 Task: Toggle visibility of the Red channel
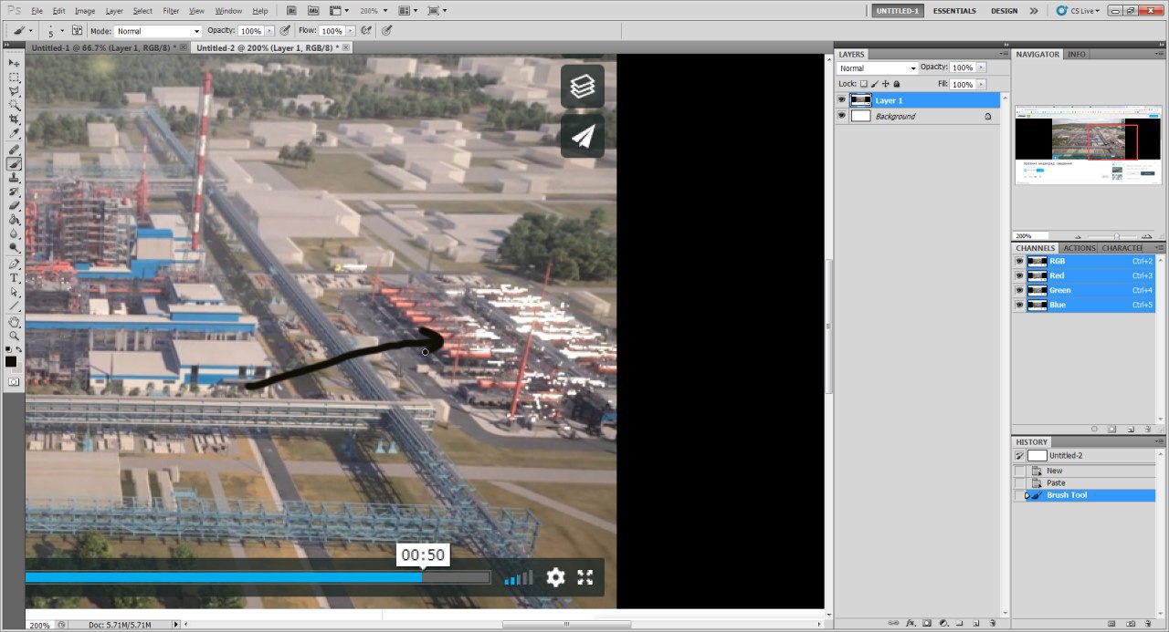[x=1019, y=275]
